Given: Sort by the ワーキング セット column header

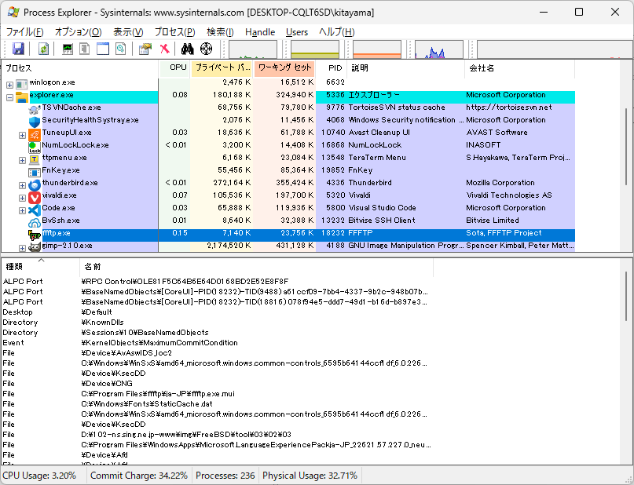Looking at the screenshot, I should pyautogui.click(x=284, y=67).
